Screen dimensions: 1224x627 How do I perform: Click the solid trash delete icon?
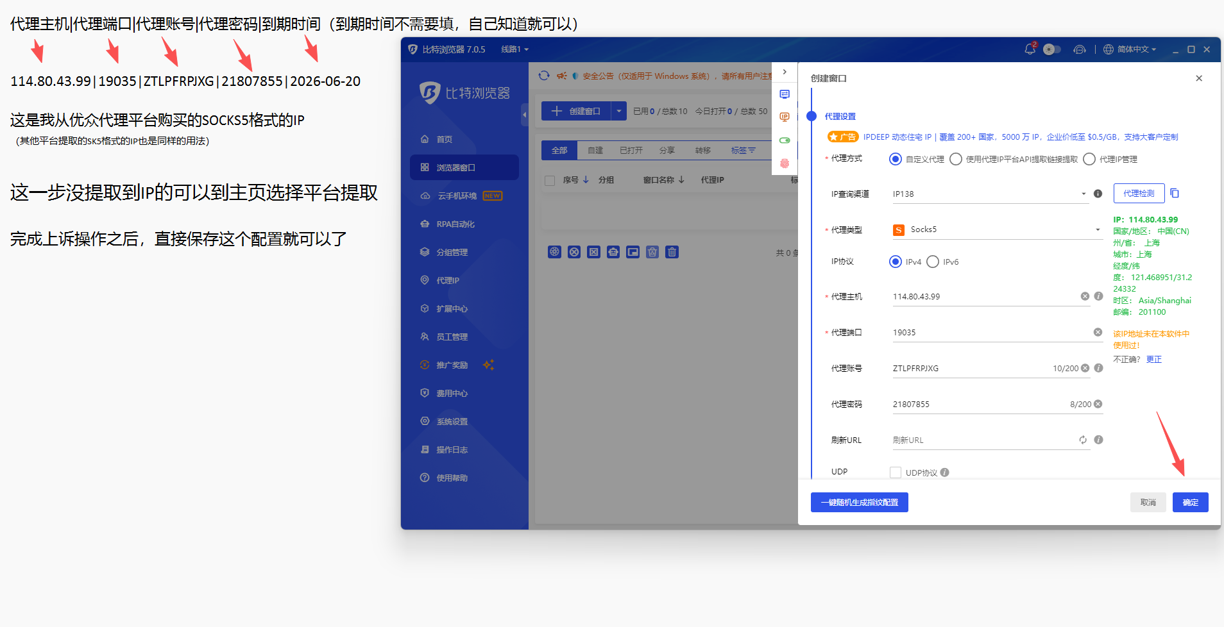point(672,252)
